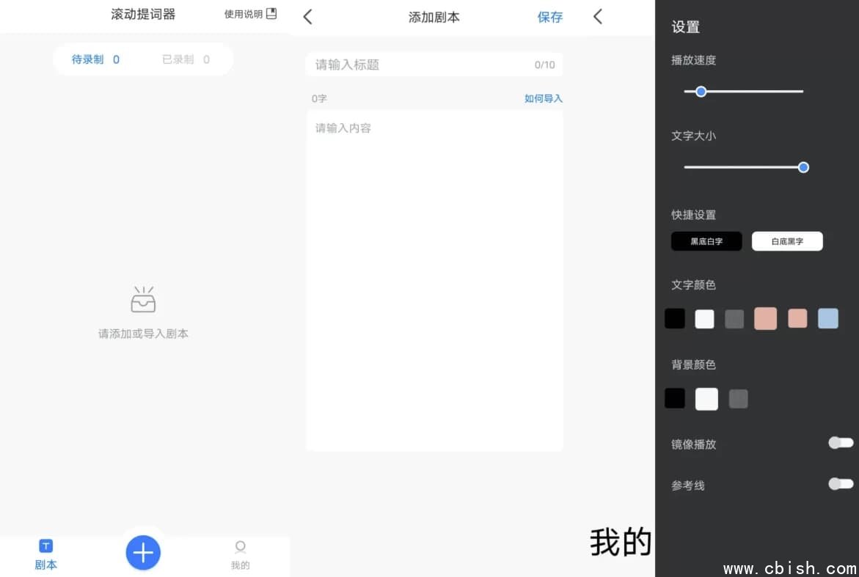This screenshot has height=577, width=859.
Task: Tap the 保存 save link
Action: click(550, 17)
